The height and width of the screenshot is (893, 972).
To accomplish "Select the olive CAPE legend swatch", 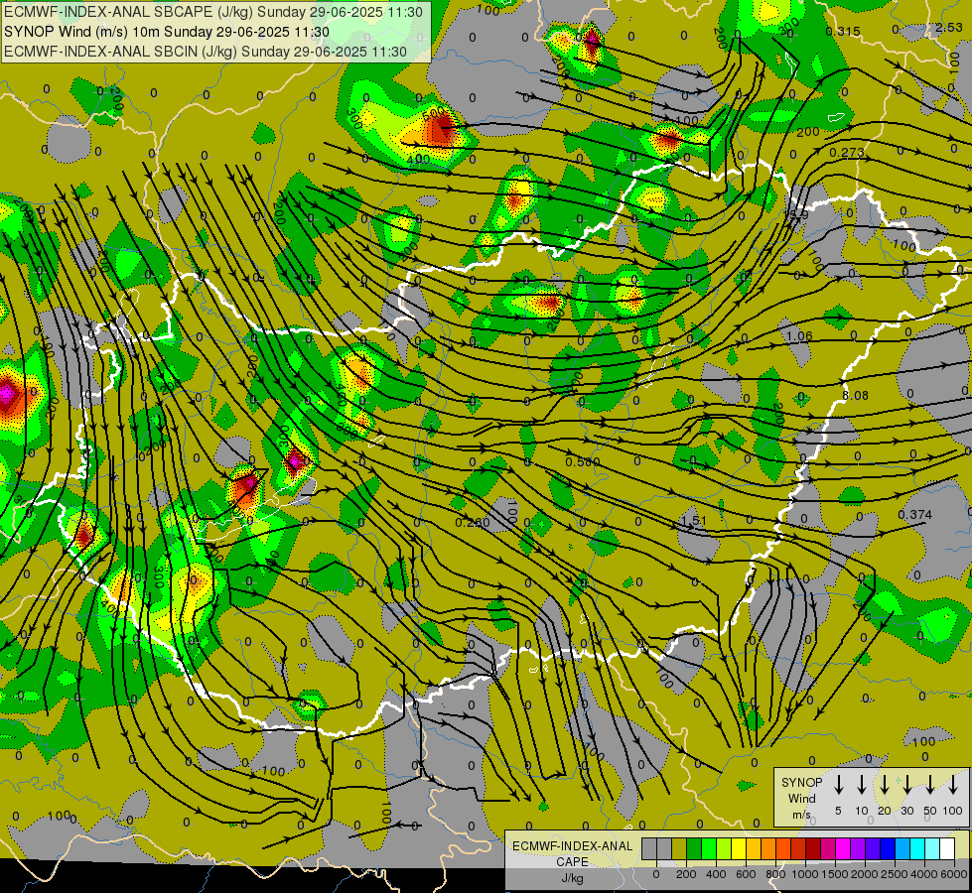I will pyautogui.click(x=679, y=848).
